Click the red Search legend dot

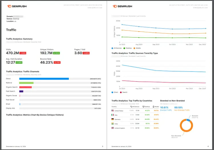click(121, 92)
